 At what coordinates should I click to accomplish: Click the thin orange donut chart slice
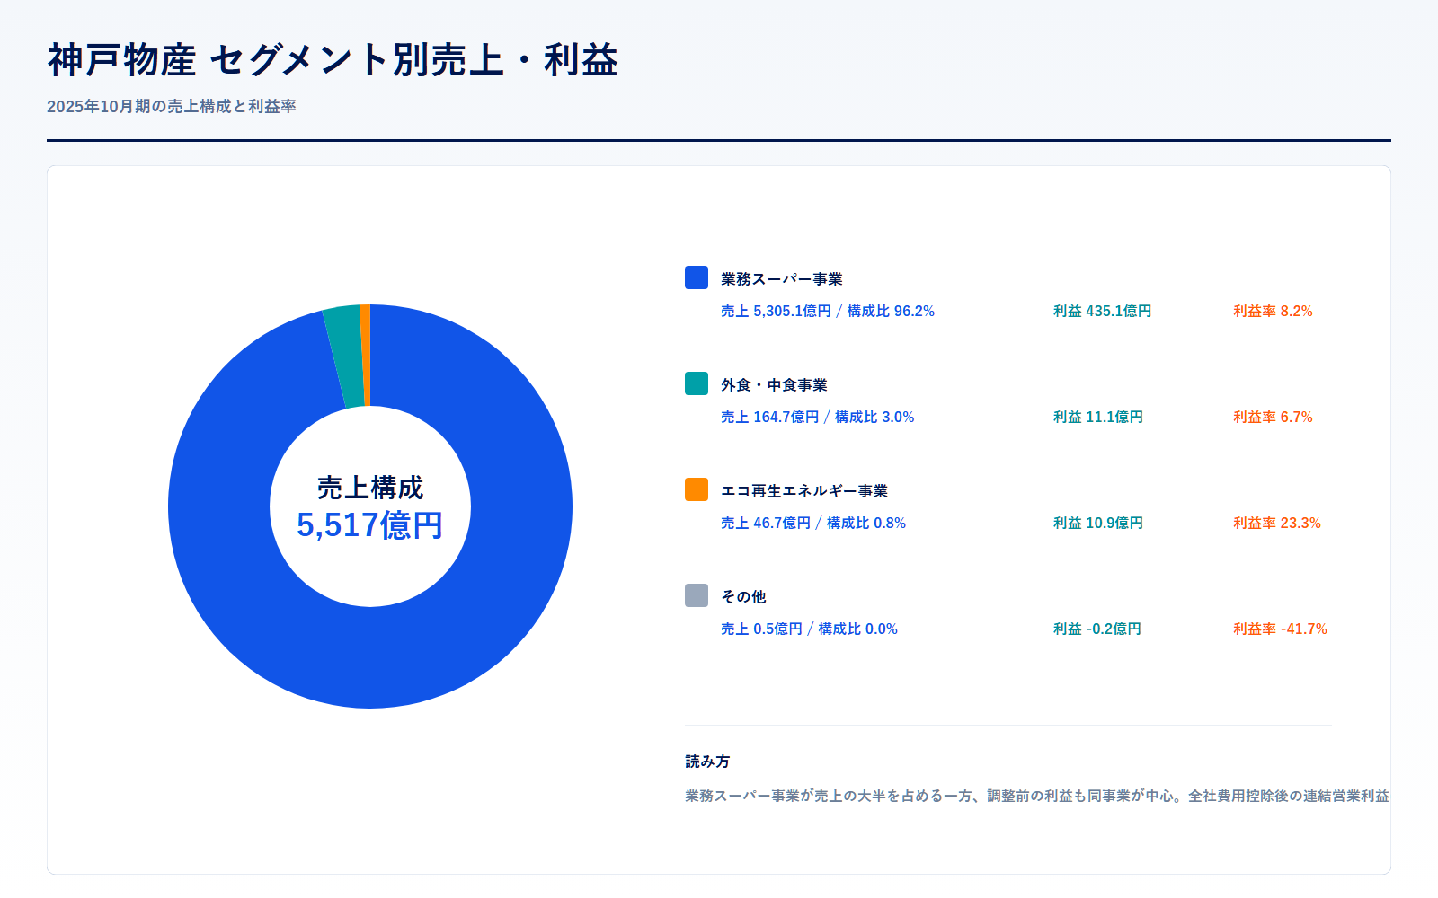pos(366,356)
